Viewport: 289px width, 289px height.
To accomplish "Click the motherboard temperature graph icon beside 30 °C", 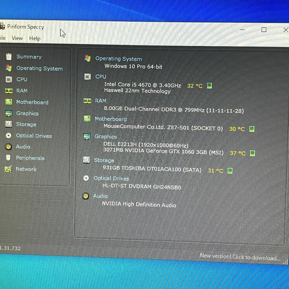I will pos(252,129).
